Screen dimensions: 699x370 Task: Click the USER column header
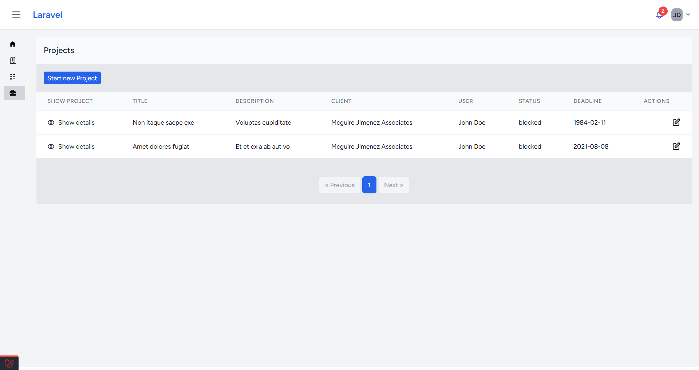466,101
